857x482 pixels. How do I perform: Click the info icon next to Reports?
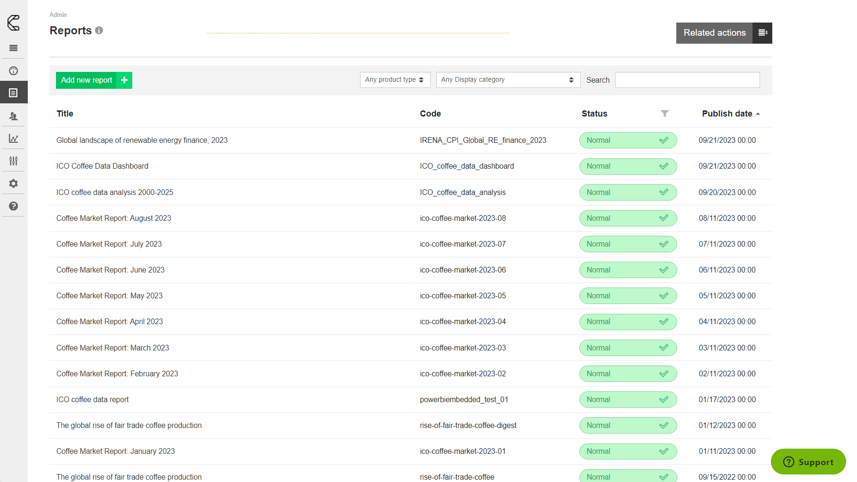coord(99,31)
